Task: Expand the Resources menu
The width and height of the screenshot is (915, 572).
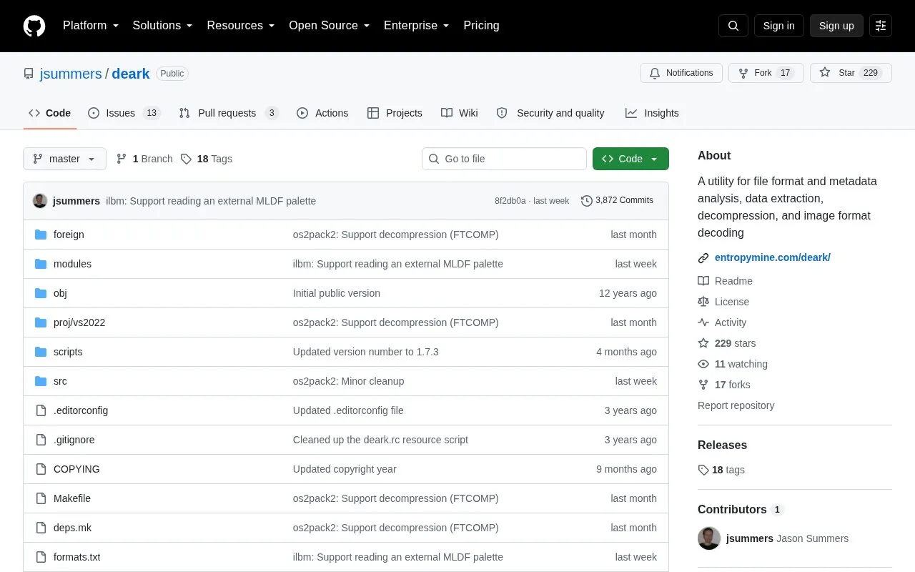Action: coord(241,26)
